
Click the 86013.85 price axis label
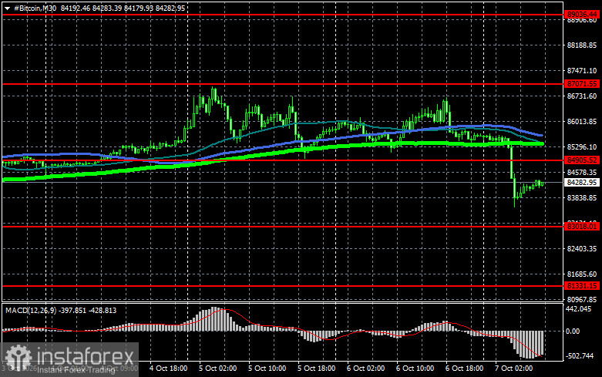582,122
